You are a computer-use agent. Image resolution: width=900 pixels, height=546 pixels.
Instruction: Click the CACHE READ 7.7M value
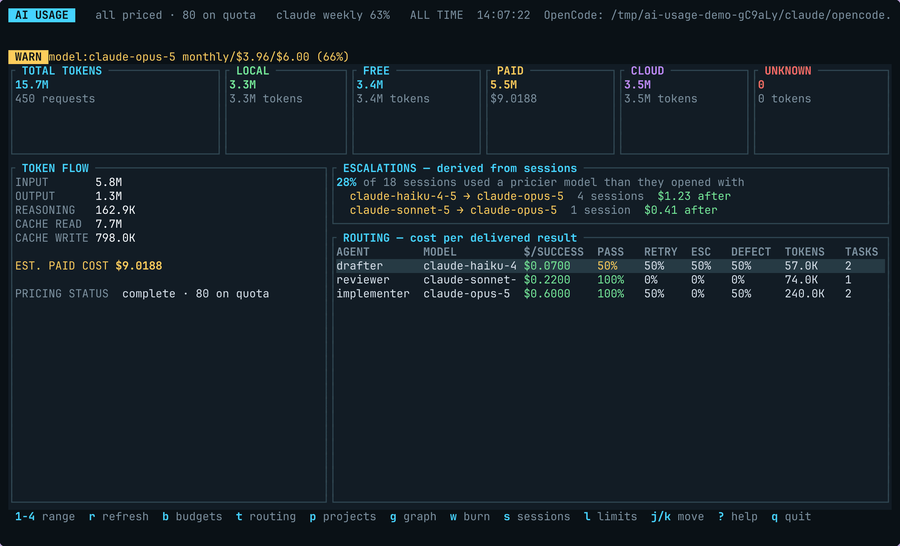tap(108, 224)
